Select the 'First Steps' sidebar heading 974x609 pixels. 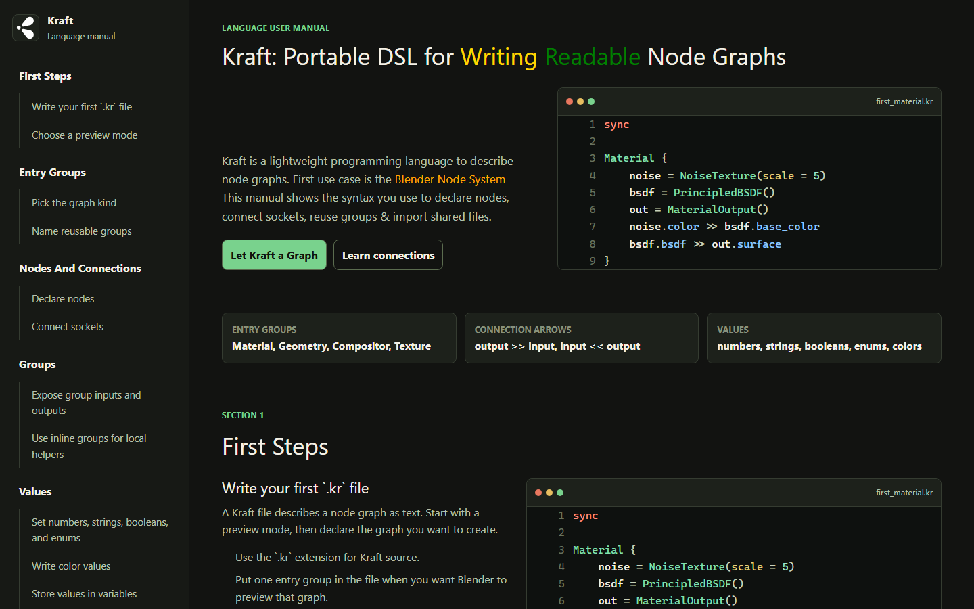coord(45,76)
